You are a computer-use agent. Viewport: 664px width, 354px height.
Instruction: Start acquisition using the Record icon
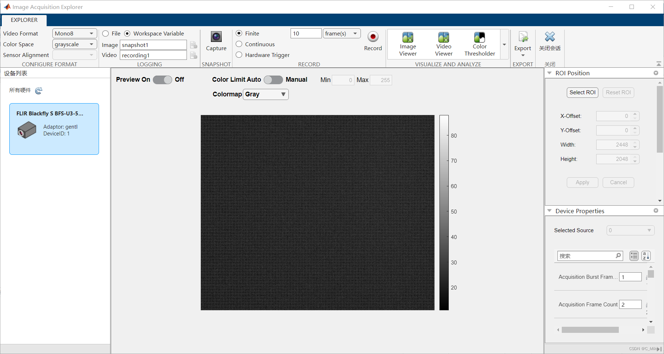[x=373, y=37]
